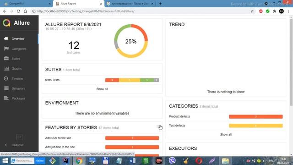Select Overview in the sidebar menu
Image resolution: width=293 pixels, height=165 pixels.
19,38
